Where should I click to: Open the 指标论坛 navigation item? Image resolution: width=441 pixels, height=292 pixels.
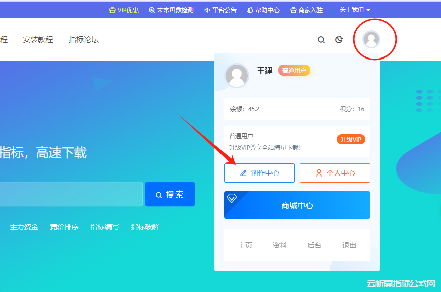(84, 40)
